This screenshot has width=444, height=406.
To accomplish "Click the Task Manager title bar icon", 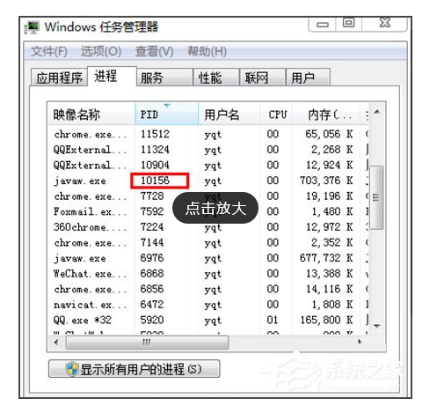I will point(32,27).
